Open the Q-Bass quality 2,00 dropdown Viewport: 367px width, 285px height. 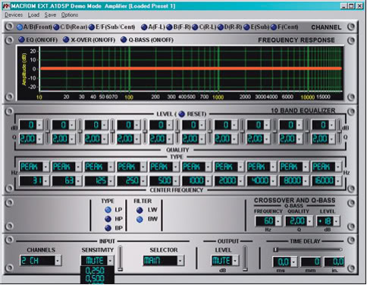click(310, 221)
